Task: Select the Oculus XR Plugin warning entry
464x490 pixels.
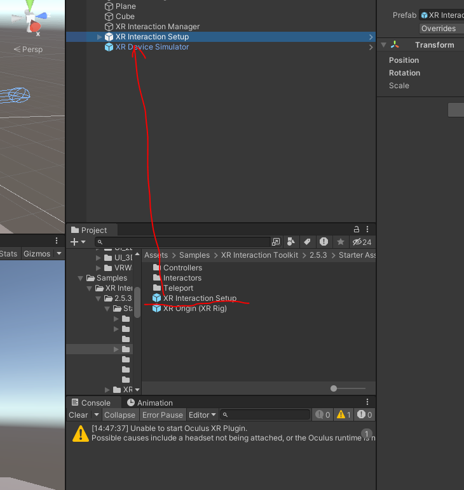Action: [x=221, y=433]
